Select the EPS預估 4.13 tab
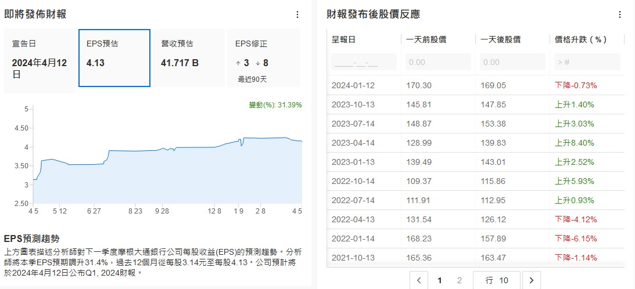The width and height of the screenshot is (635, 289). (114, 58)
